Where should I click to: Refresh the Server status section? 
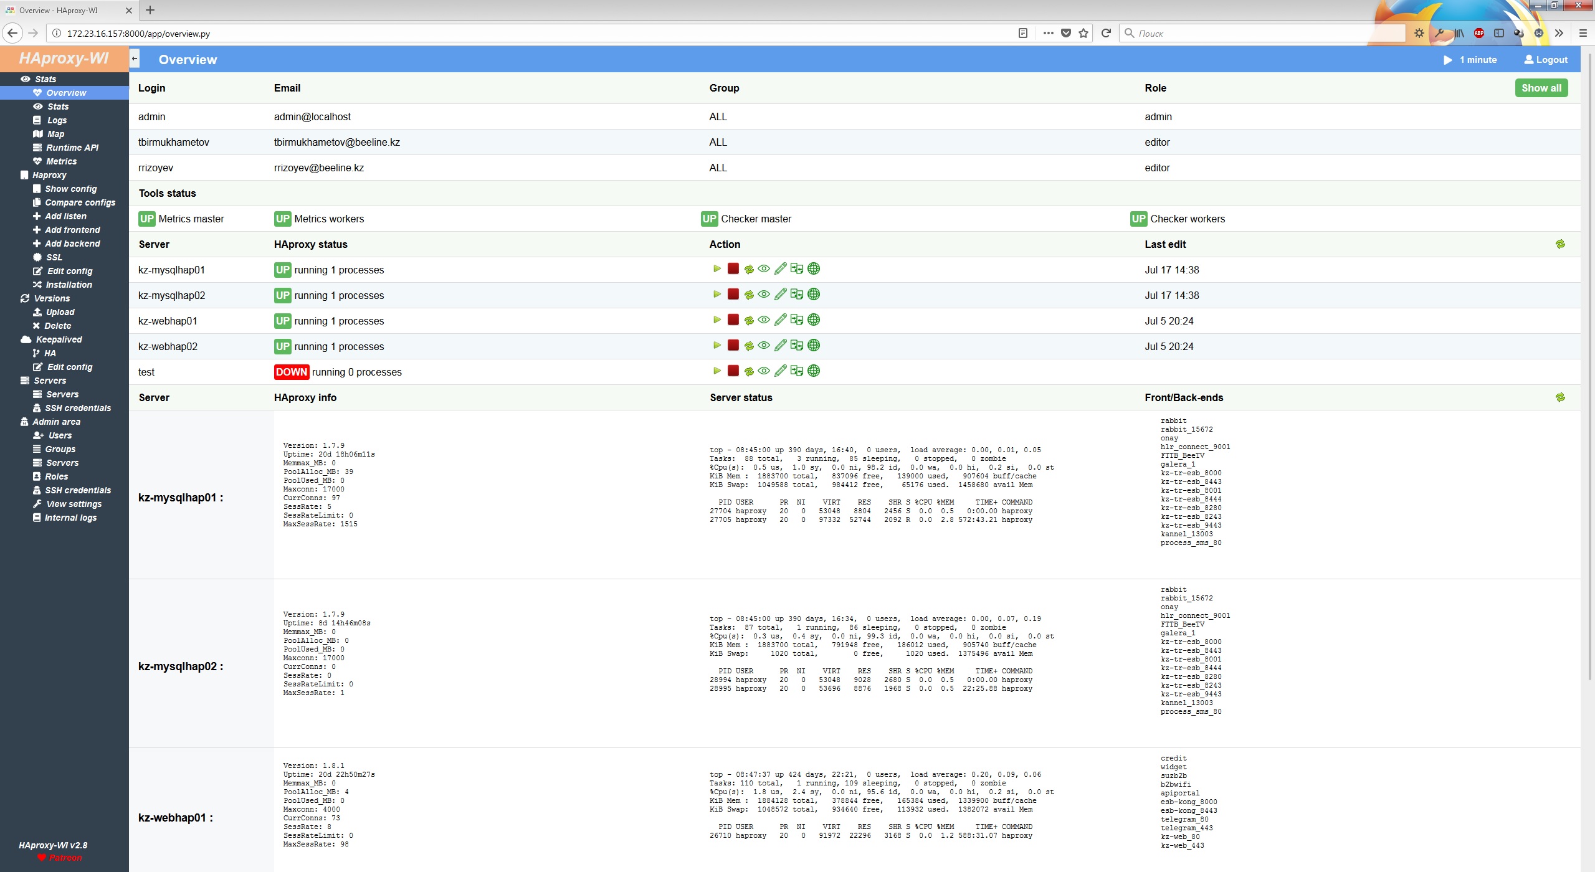[x=1560, y=397]
